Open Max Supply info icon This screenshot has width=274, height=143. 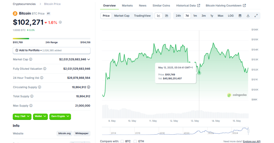coord(31,106)
